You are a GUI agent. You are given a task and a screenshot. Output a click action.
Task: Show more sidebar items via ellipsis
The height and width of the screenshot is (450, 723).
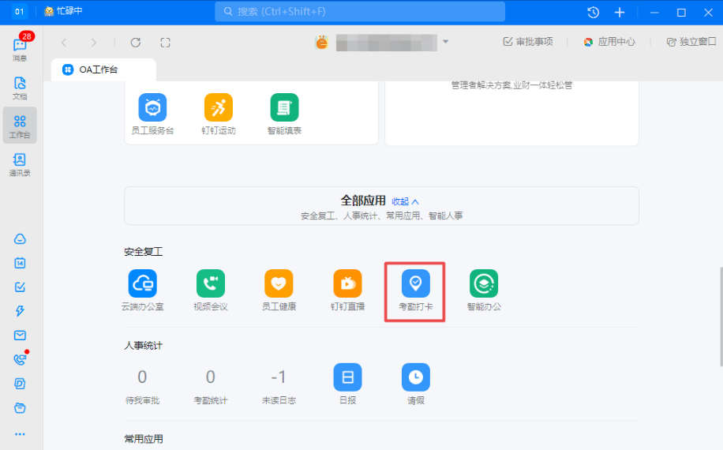click(x=20, y=434)
